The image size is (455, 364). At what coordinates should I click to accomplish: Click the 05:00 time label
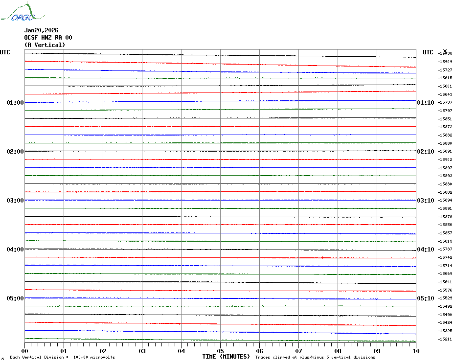pyautogui.click(x=15, y=298)
